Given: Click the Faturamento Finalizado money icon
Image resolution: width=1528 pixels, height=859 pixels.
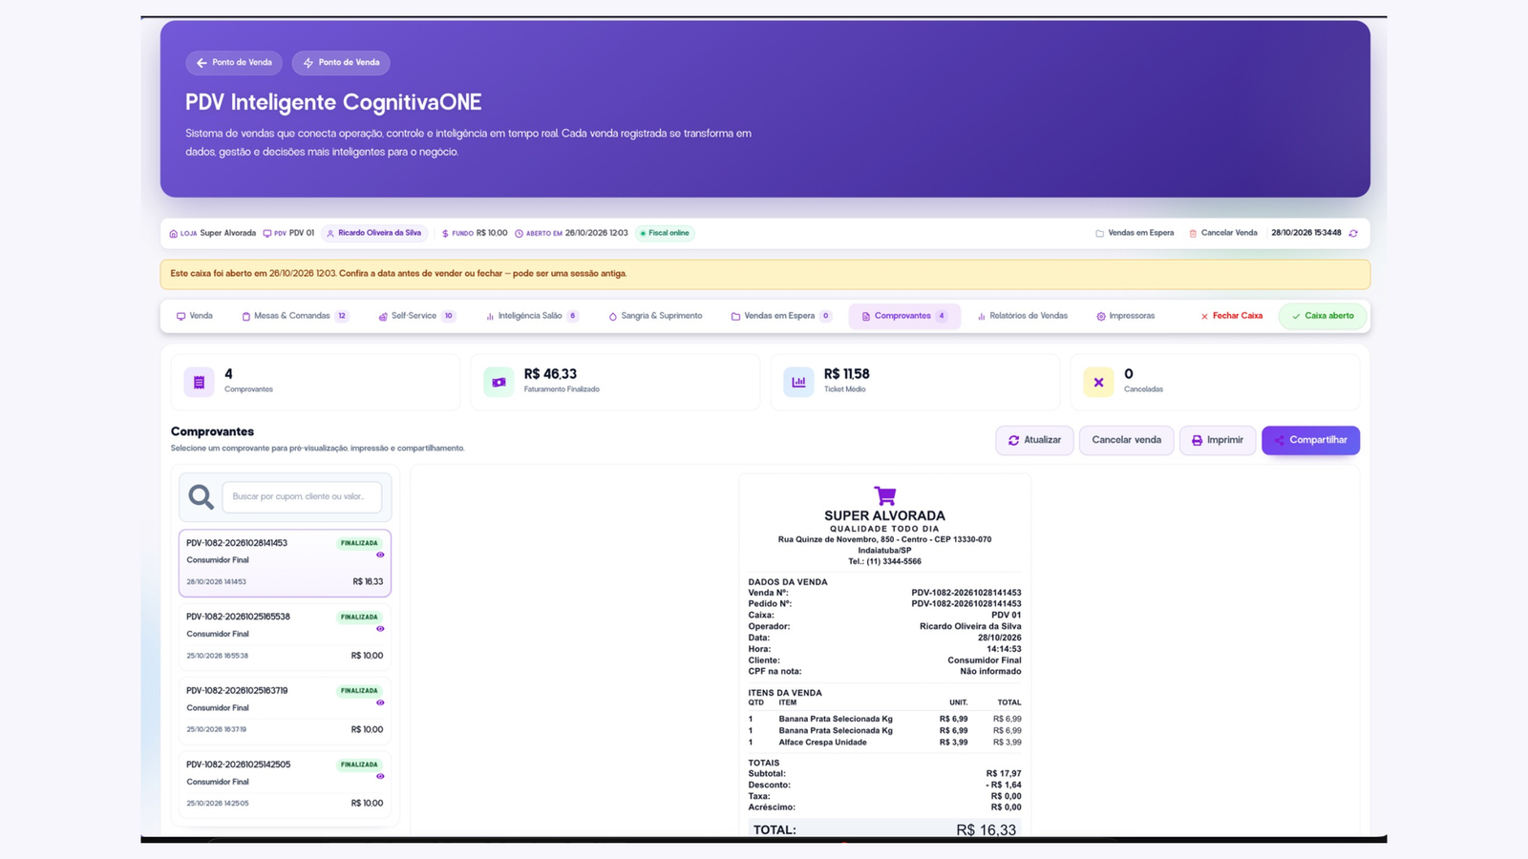Looking at the screenshot, I should click(x=499, y=382).
